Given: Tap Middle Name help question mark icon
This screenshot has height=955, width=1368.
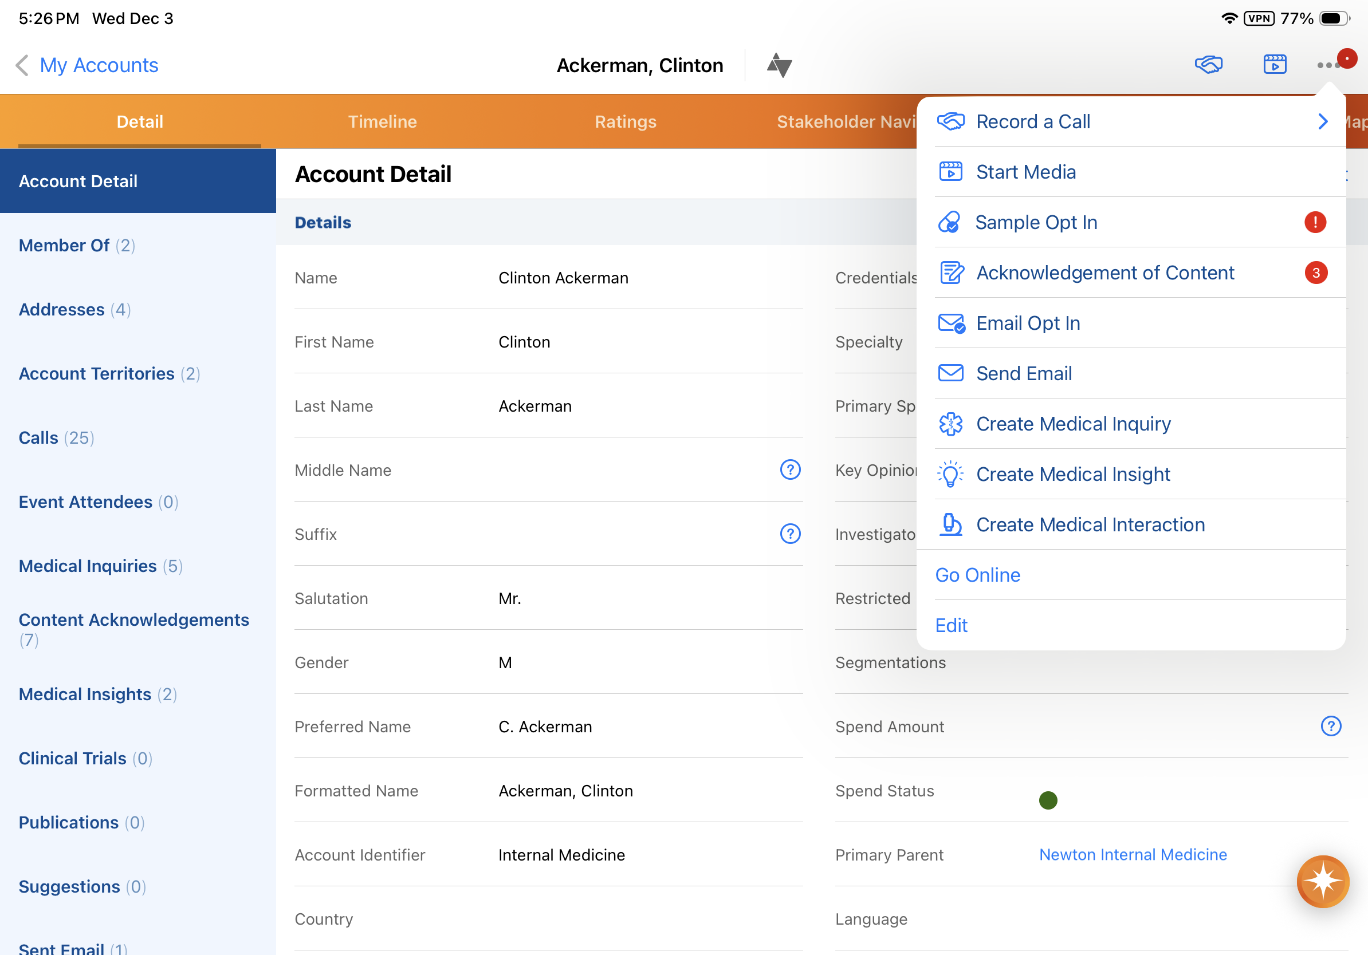Looking at the screenshot, I should [x=790, y=469].
